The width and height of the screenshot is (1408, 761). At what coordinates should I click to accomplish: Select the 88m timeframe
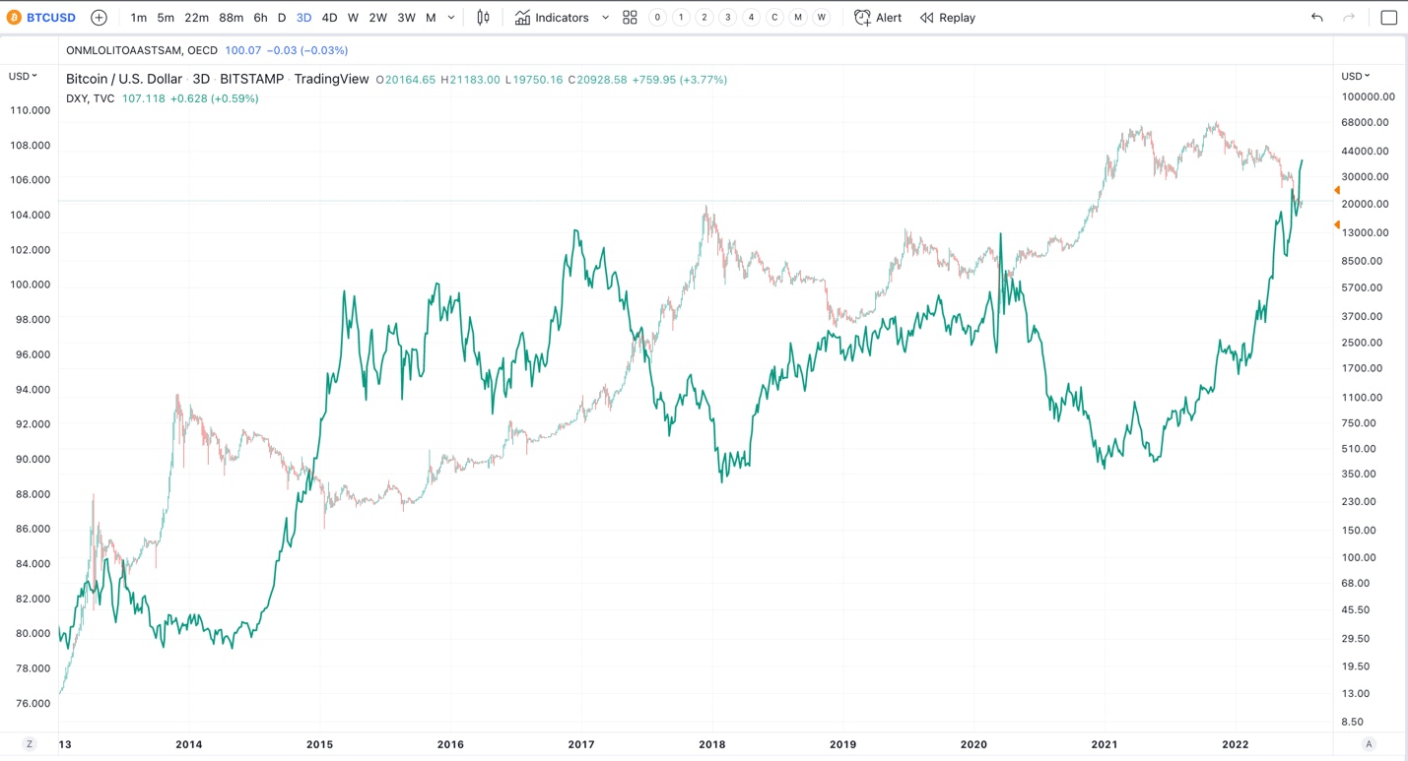tap(231, 18)
